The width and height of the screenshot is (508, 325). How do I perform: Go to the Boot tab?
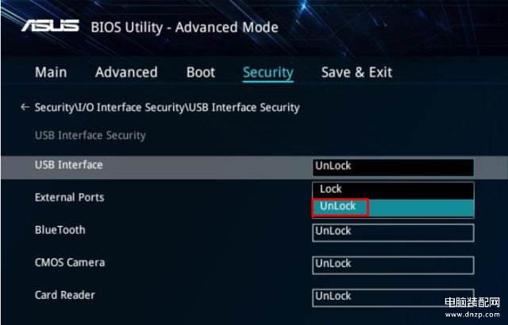201,72
